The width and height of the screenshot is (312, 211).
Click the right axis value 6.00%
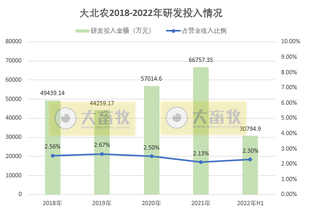pos(289,103)
